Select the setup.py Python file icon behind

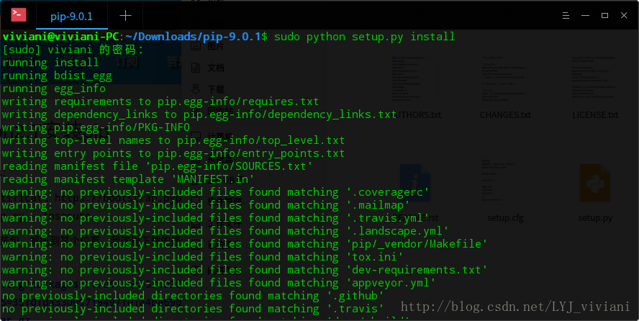pos(594,184)
